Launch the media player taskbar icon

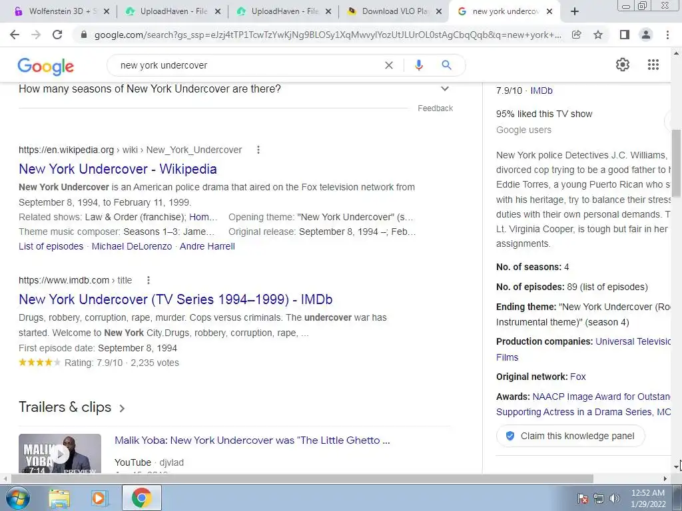tap(99, 498)
